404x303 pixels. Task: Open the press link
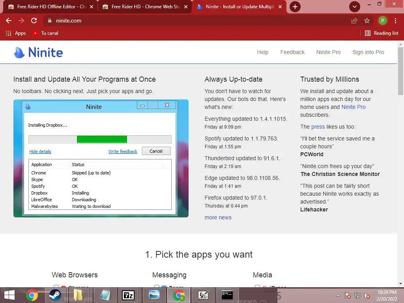(x=318, y=127)
